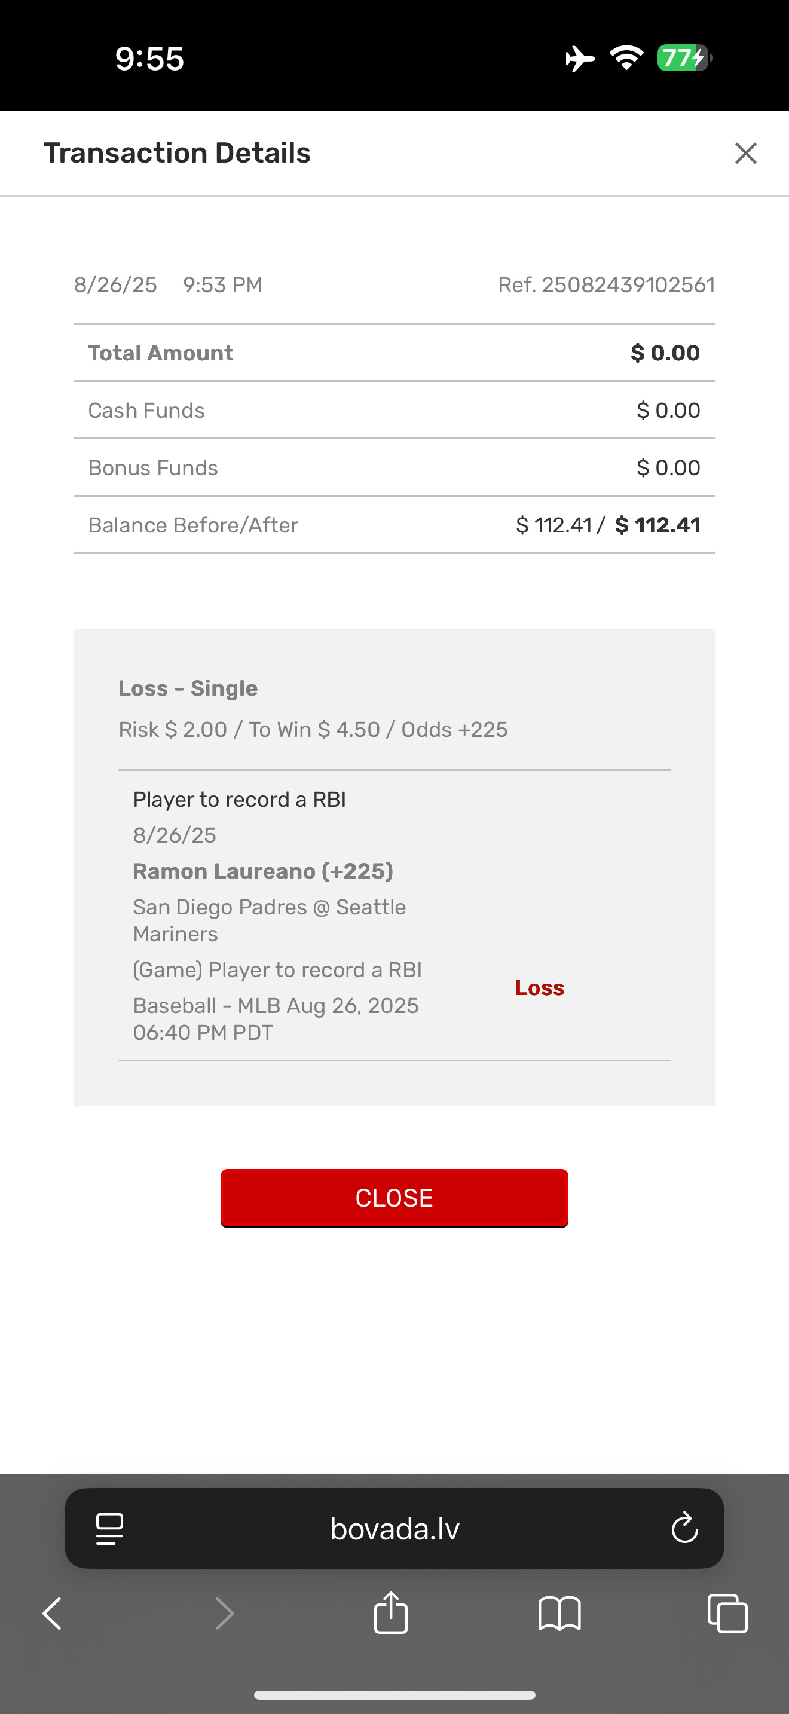Image resolution: width=789 pixels, height=1714 pixels.
Task: Reload the bovada.lv page
Action: (x=684, y=1528)
